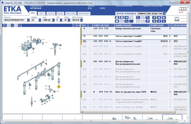Switch to the NORA tab
Image resolution: width=191 pixels, height=124 pixels.
[60, 14]
